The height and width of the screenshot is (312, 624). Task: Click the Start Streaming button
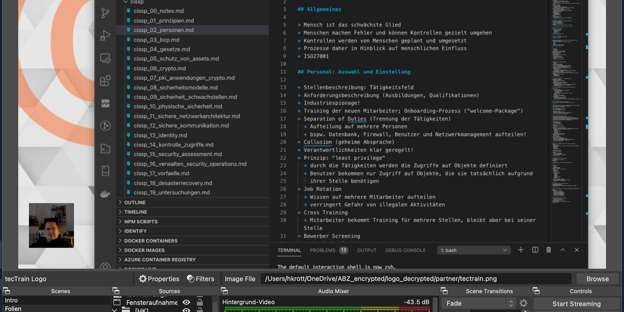point(576,304)
